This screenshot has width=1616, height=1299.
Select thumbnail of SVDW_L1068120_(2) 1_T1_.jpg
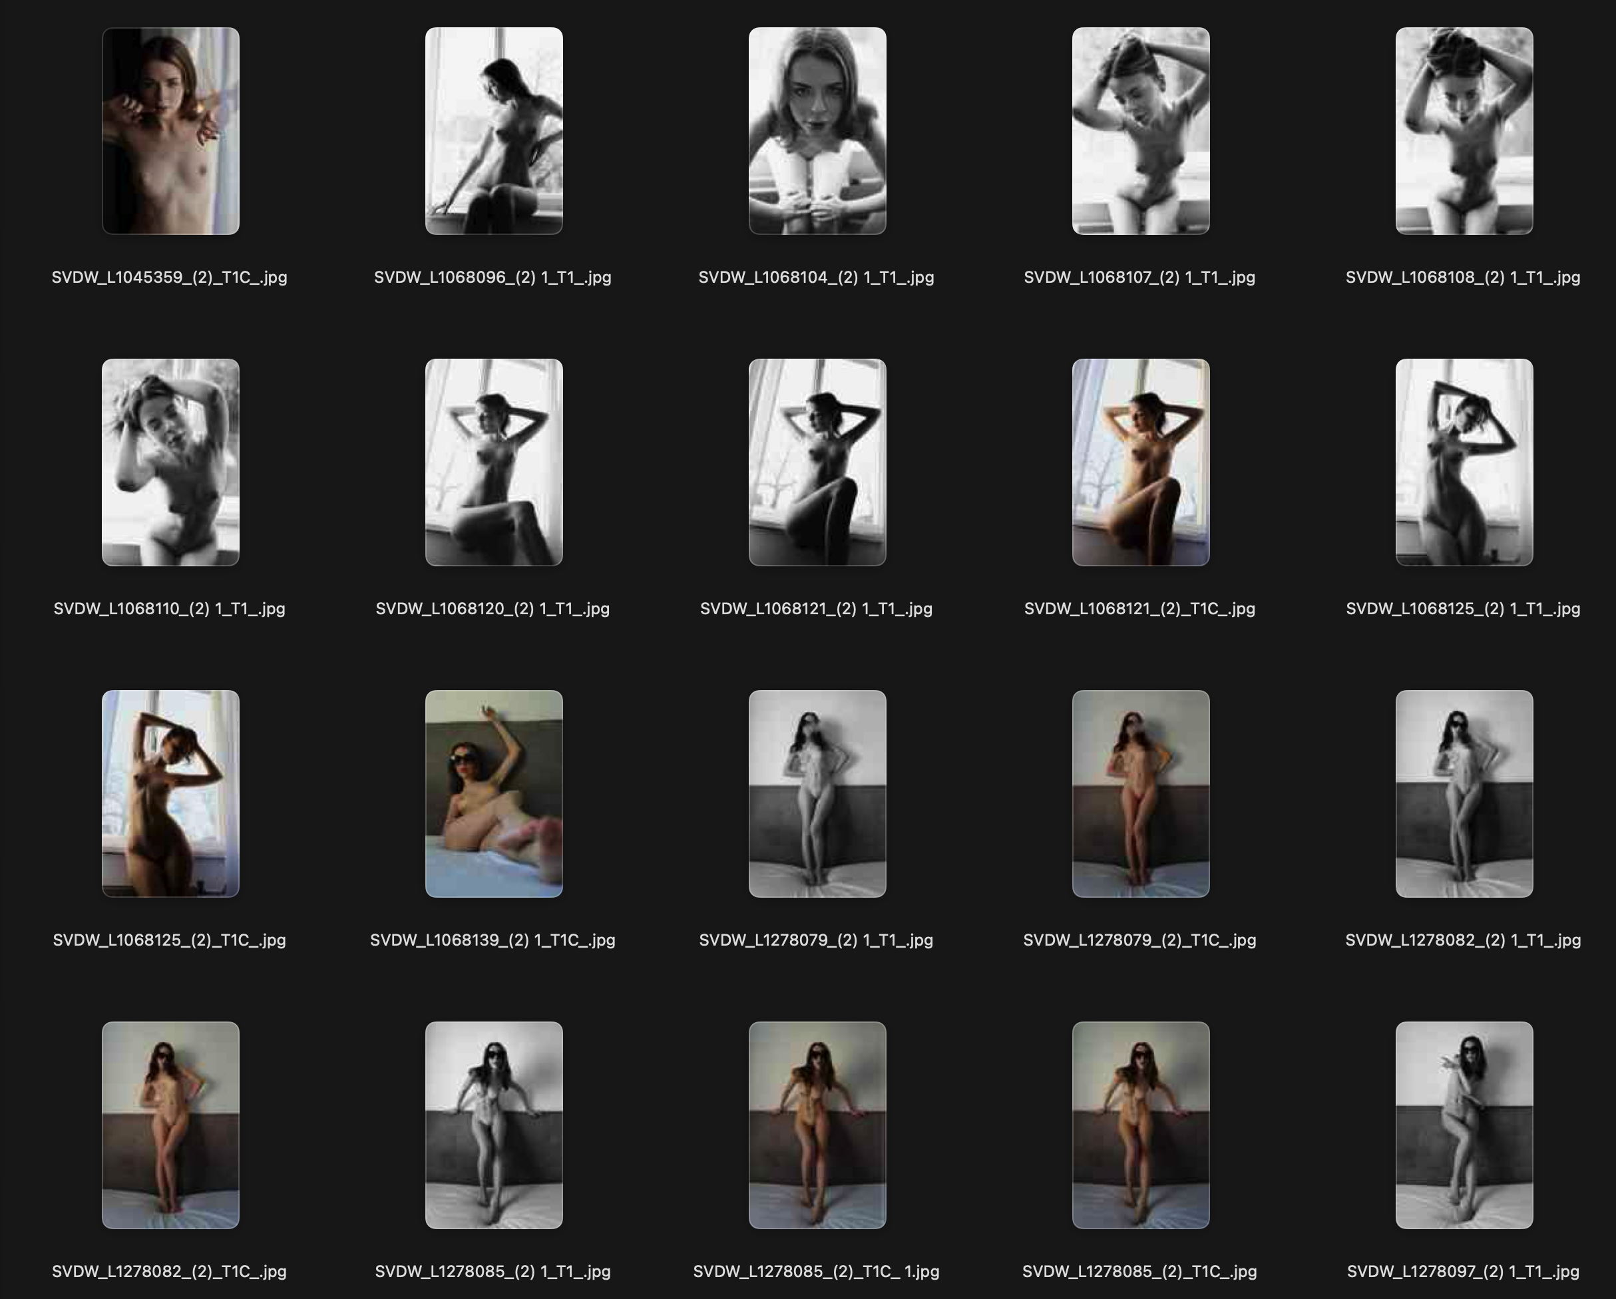(494, 463)
